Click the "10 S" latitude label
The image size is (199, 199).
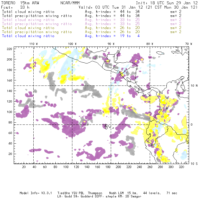[x=194, y=164]
